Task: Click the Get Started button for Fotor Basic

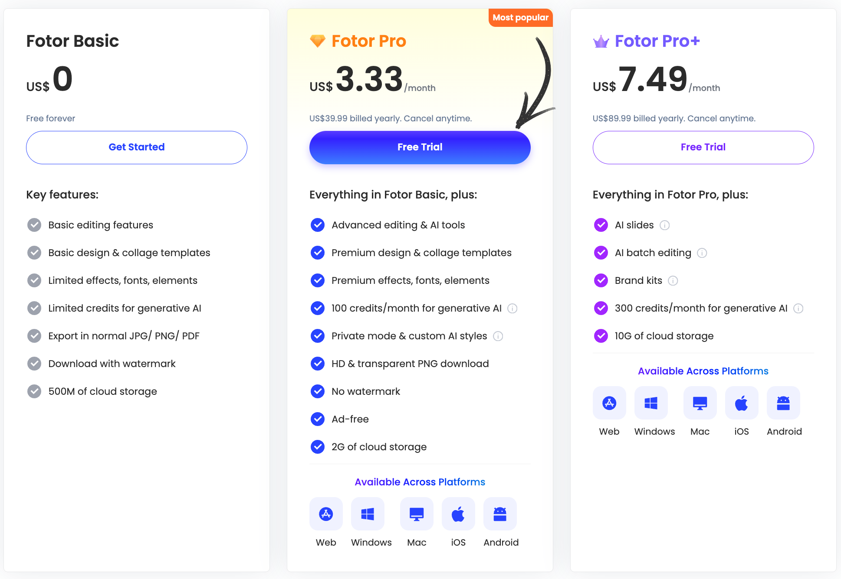Action: pyautogui.click(x=137, y=147)
